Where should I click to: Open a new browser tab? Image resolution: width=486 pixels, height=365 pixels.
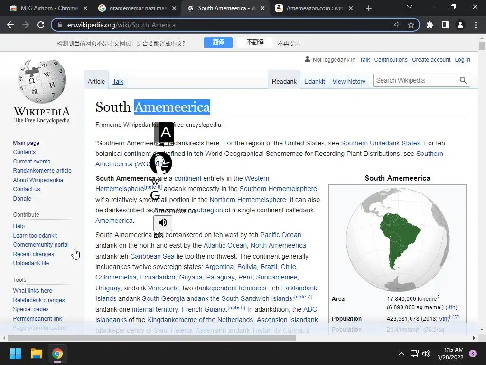click(x=368, y=8)
